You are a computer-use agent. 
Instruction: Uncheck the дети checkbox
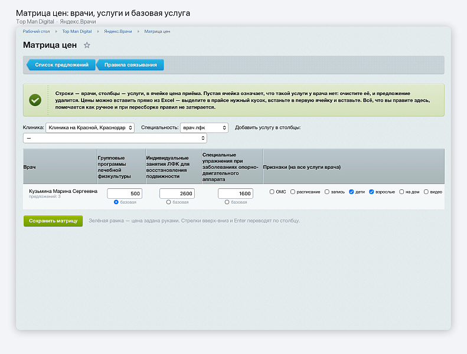coord(351,192)
